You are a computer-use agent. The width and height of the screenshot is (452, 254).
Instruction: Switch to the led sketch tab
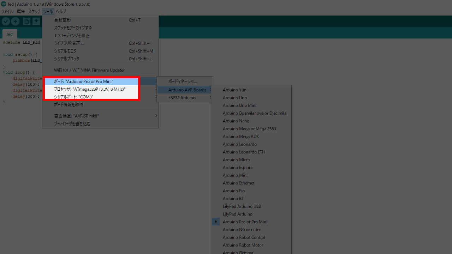(x=10, y=35)
